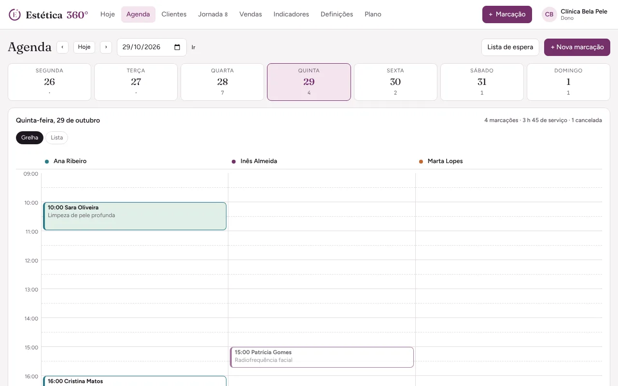Select Sábado 31 day card
This screenshot has width=618, height=386.
click(482, 82)
